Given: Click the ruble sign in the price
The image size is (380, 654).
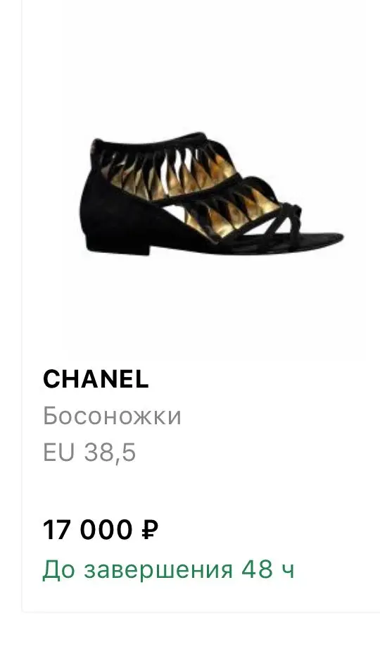Looking at the screenshot, I should 151,530.
